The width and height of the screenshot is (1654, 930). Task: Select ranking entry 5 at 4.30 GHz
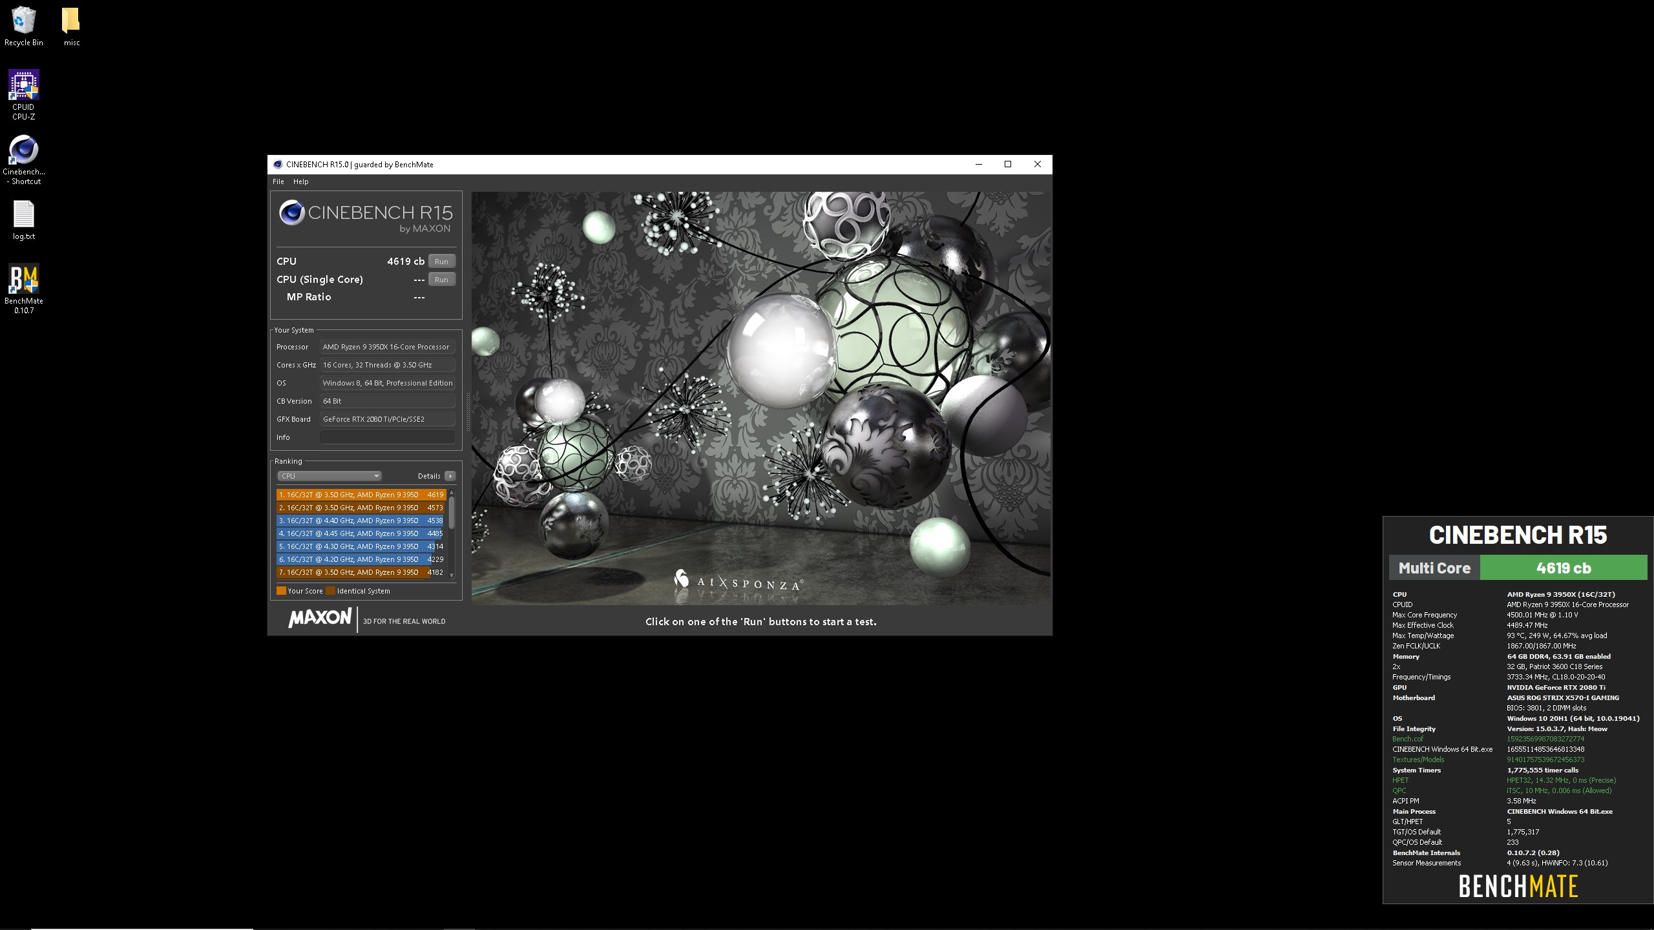[x=361, y=546]
